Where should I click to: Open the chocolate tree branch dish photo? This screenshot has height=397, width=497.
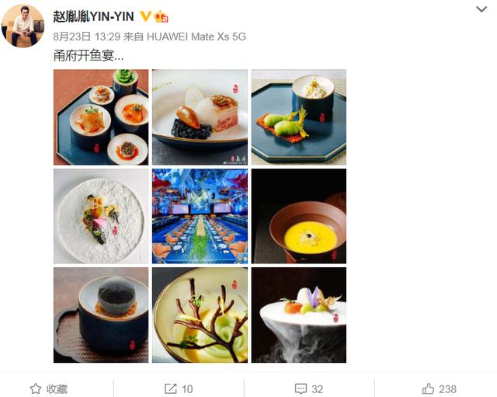(x=200, y=315)
